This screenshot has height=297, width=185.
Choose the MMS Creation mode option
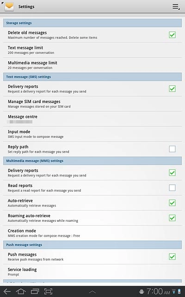coord(92,233)
